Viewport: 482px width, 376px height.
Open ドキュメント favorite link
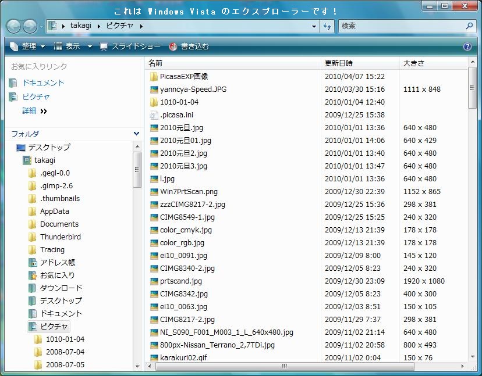[43, 83]
